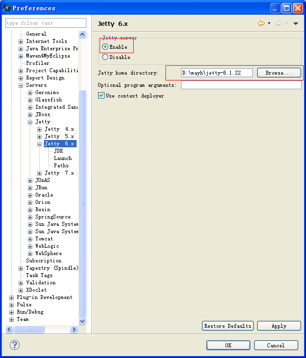Expand the Plug-in Development node

pos(11,298)
